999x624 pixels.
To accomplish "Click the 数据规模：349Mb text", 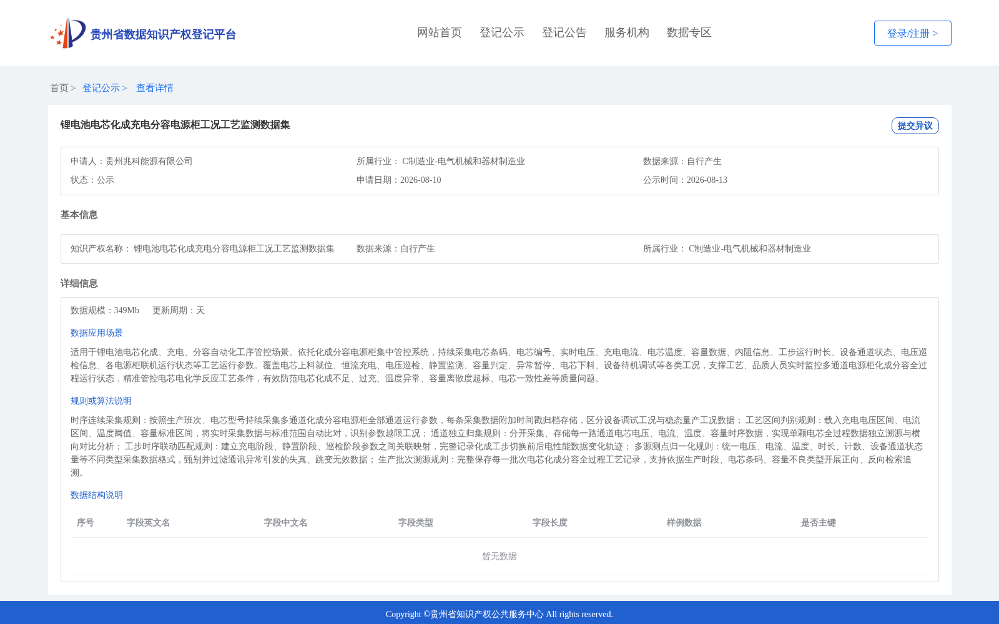I will 105,310.
